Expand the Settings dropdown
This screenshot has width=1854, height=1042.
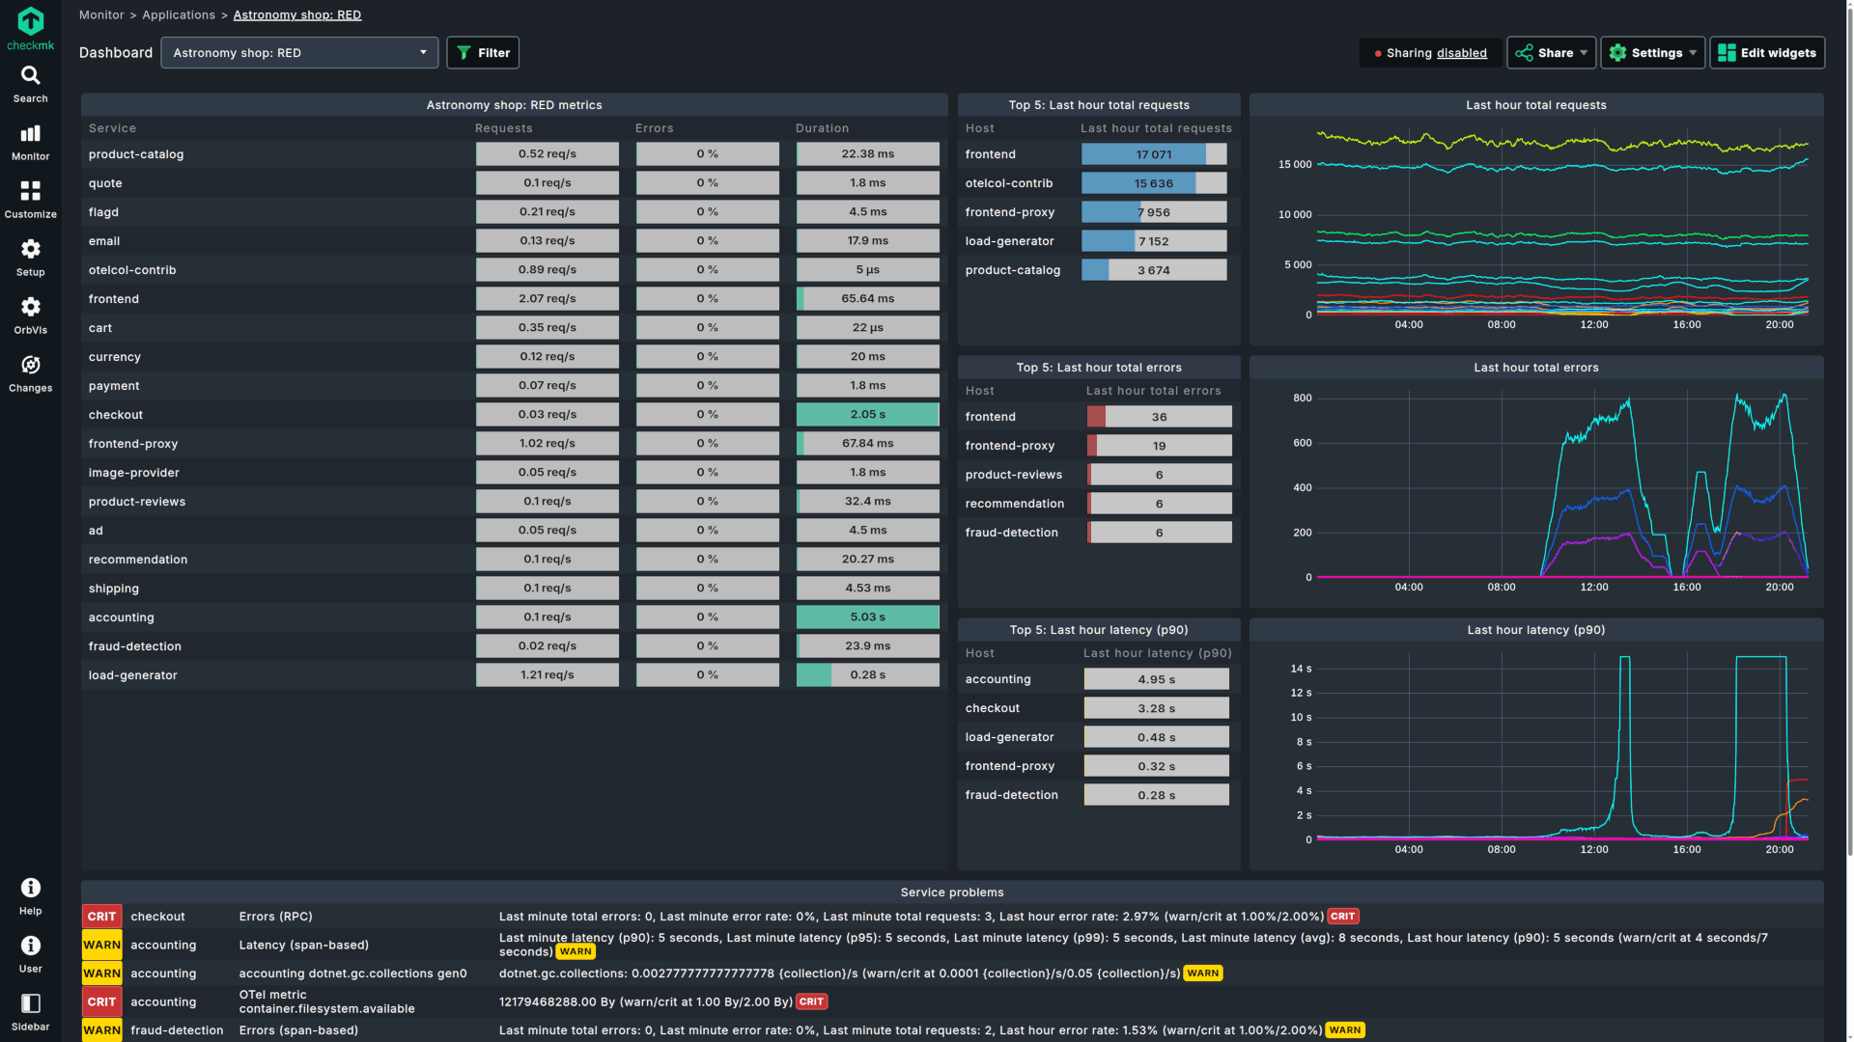[1652, 53]
